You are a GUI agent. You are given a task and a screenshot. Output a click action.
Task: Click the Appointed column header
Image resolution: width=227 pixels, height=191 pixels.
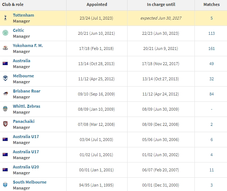97,4
